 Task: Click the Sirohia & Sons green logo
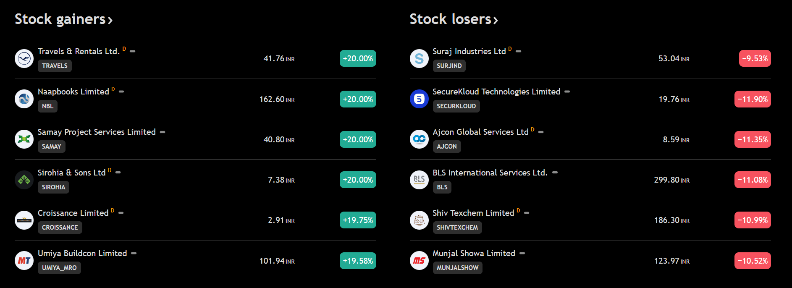(24, 180)
